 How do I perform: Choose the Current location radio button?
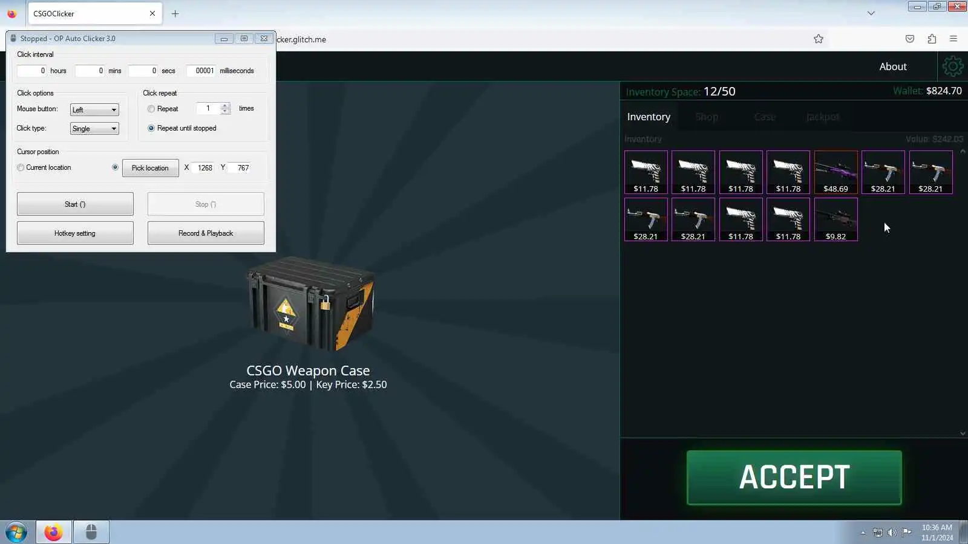[x=21, y=167]
